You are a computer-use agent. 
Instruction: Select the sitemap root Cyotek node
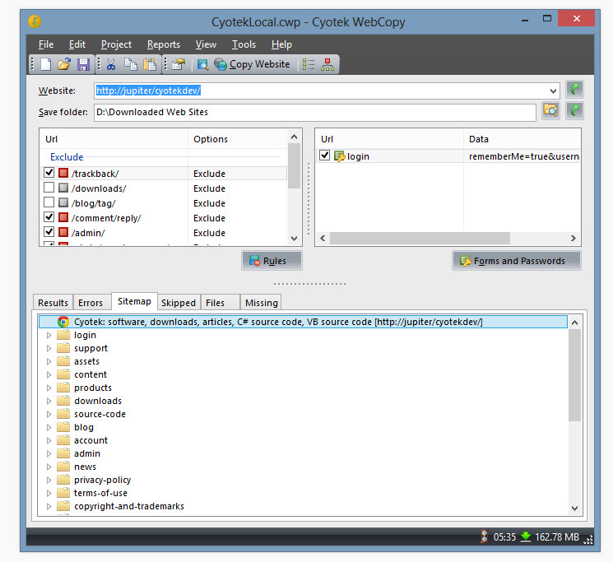coord(303,322)
